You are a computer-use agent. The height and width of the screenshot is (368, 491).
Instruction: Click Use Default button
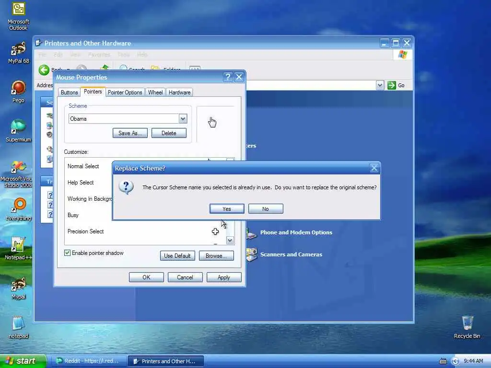(x=177, y=256)
